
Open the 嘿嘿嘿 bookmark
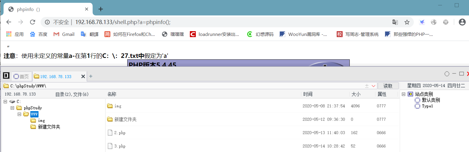coord(173,34)
